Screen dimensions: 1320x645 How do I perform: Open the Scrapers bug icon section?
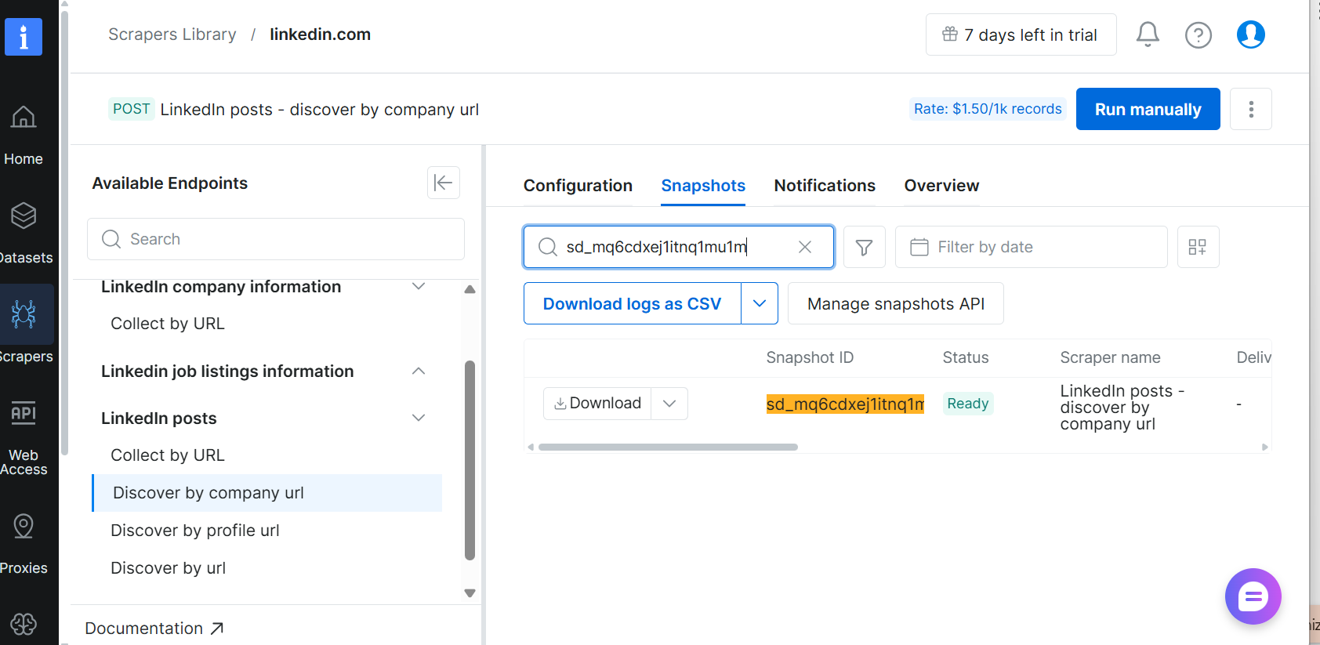pyautogui.click(x=24, y=314)
